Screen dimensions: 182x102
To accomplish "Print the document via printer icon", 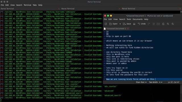I will pyautogui.click(x=134, y=24).
